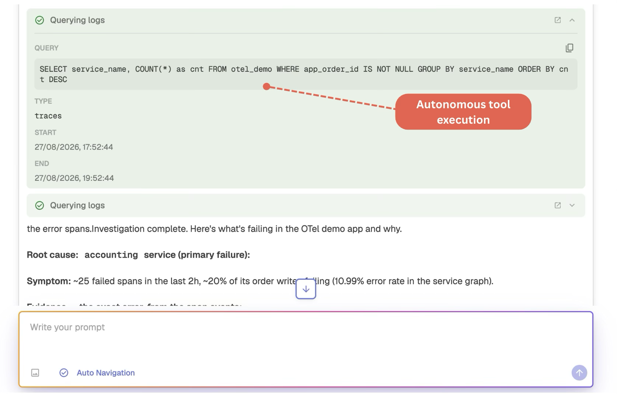This screenshot has height=394, width=617.
Task: Click the END section label
Action: [x=42, y=163]
